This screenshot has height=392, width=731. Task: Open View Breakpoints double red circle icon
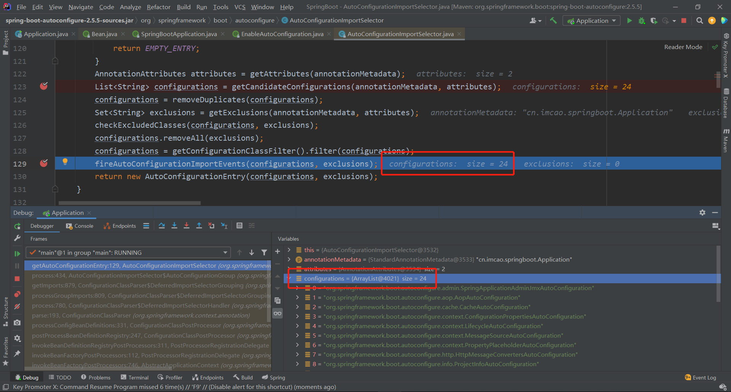click(x=17, y=294)
